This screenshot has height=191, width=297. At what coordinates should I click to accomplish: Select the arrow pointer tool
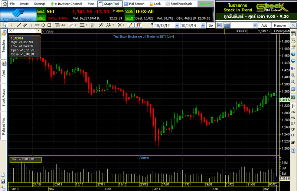[x=4, y=25]
